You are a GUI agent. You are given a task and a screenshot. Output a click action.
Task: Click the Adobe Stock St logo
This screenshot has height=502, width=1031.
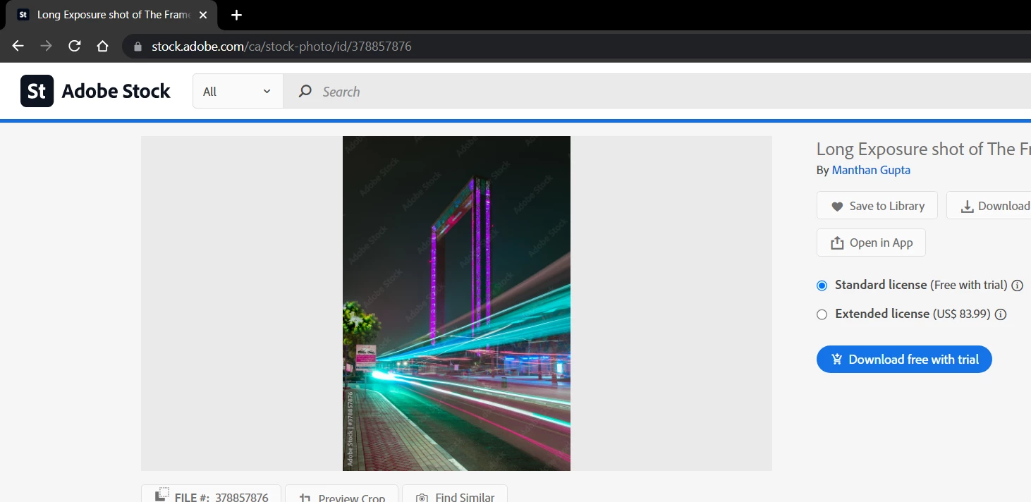point(37,91)
